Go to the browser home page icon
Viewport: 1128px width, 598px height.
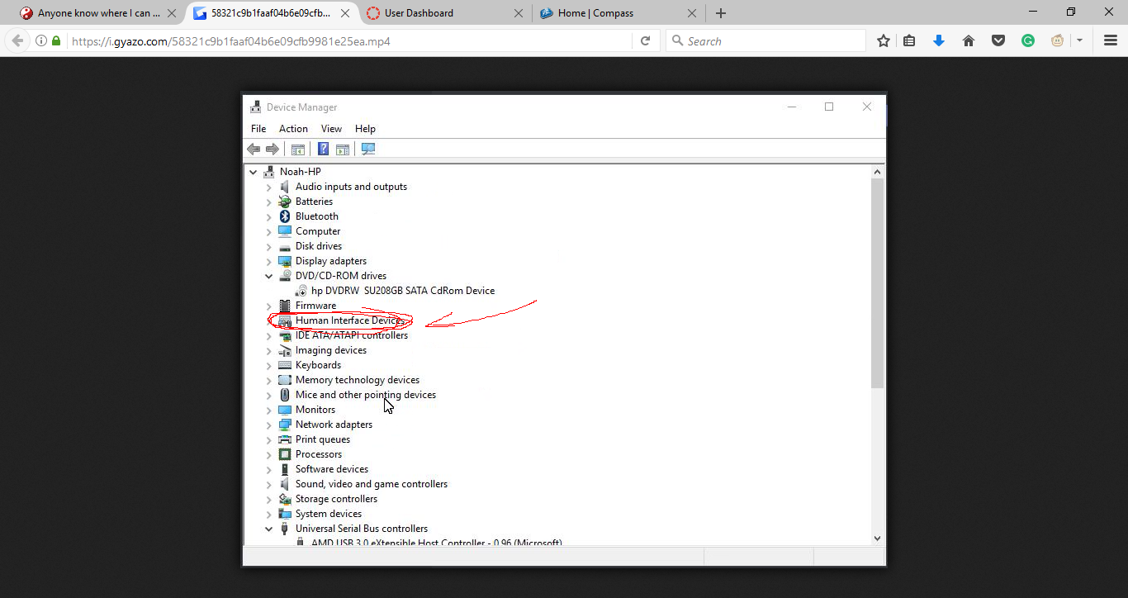coord(969,40)
